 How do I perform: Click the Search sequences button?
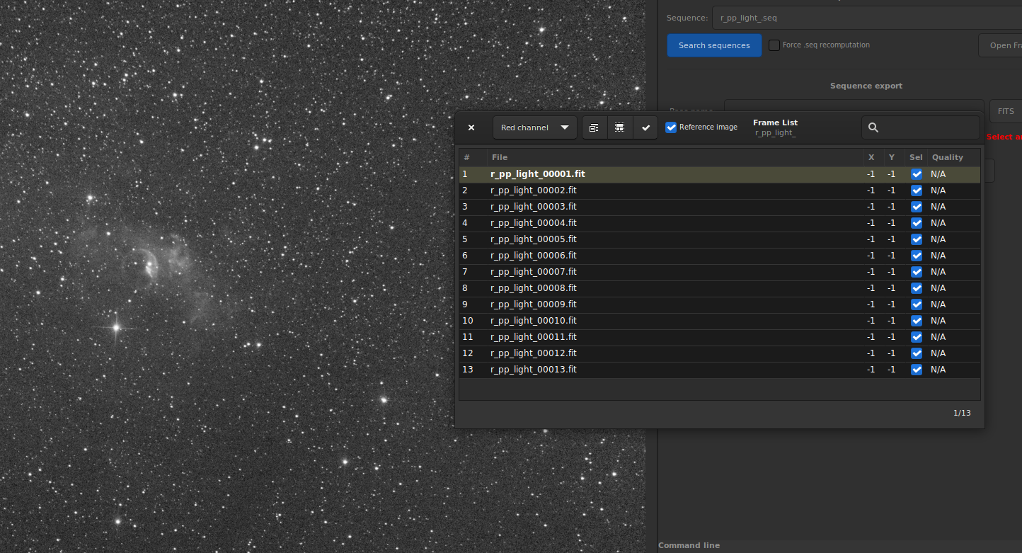[x=714, y=45]
